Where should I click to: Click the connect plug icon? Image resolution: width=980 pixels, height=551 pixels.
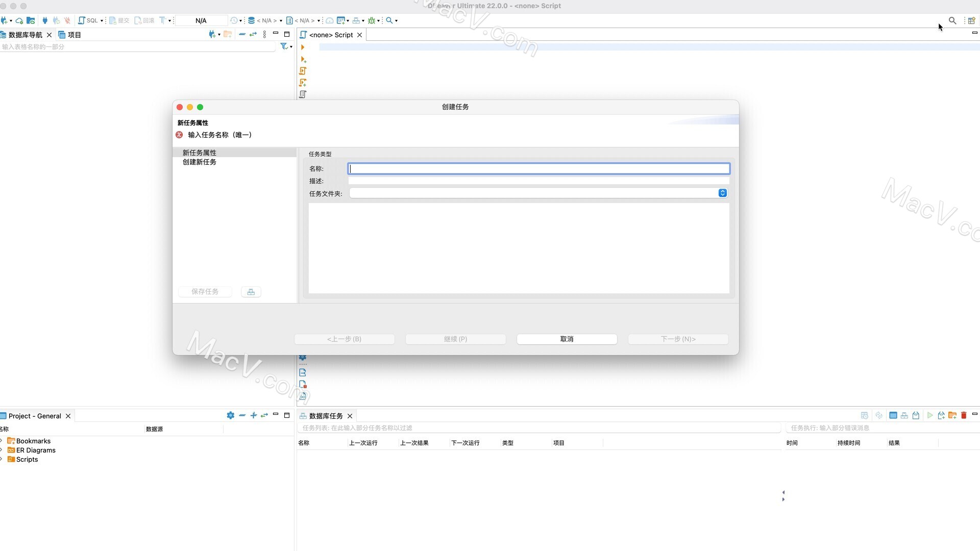tap(45, 20)
